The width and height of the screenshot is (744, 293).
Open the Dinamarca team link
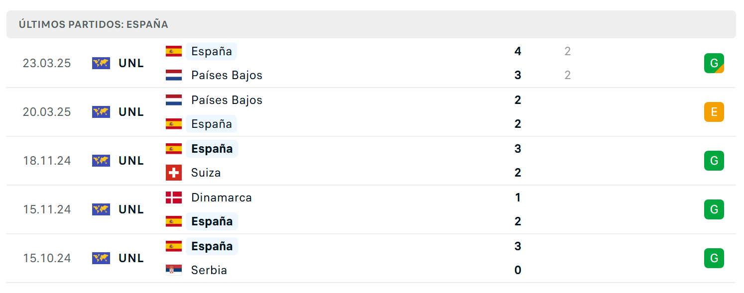[x=222, y=197]
